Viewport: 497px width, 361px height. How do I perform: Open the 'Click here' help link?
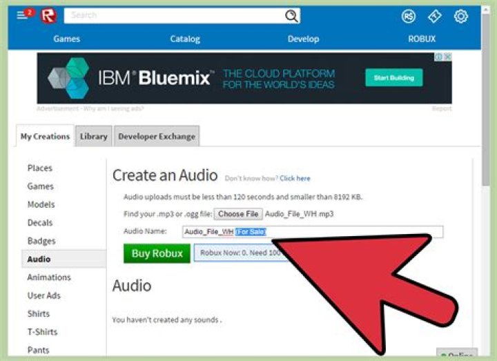295,178
